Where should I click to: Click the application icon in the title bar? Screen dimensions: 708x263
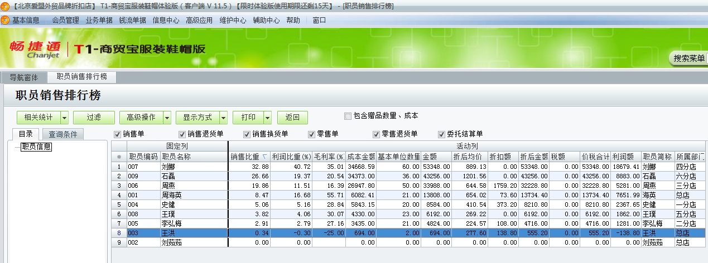click(6, 6)
